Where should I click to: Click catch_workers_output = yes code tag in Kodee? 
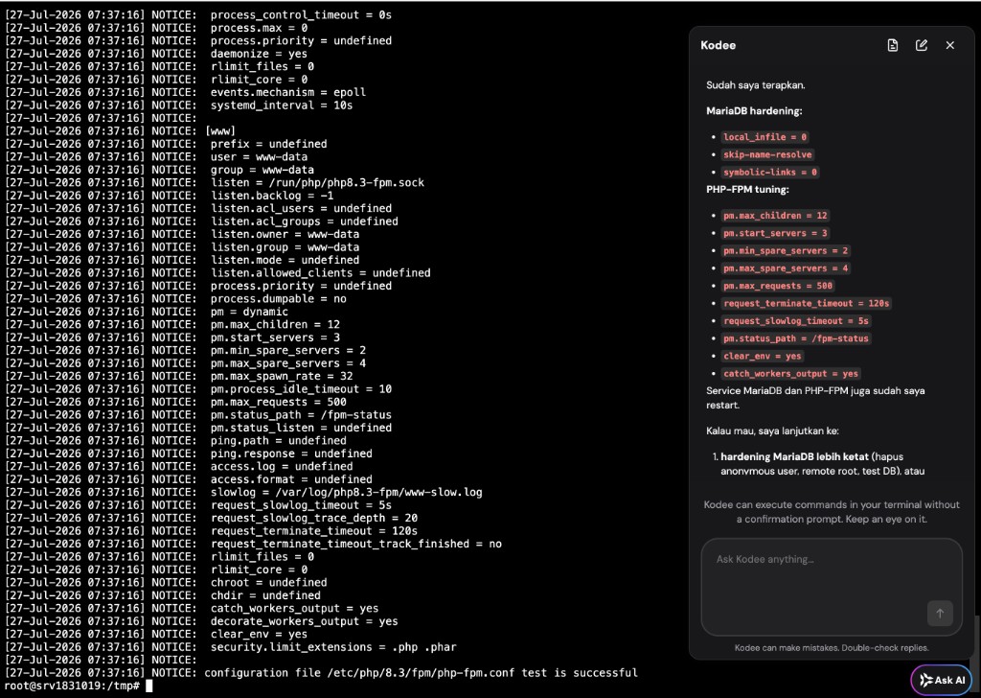[790, 373]
